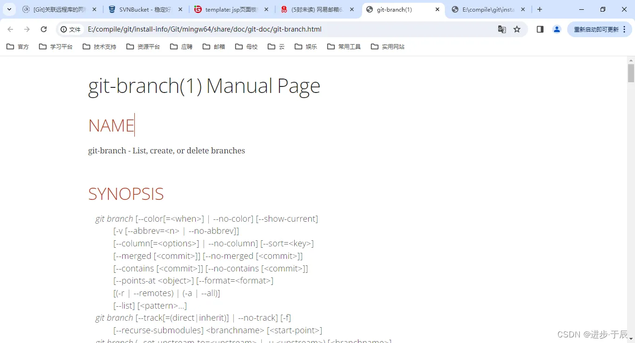Bookmark this page with the star
The width and height of the screenshot is (635, 343).
point(517,29)
